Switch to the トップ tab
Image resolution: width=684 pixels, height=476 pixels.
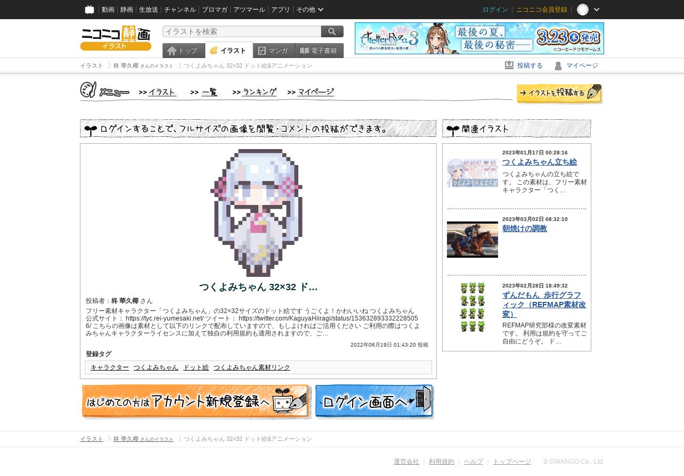tap(183, 51)
